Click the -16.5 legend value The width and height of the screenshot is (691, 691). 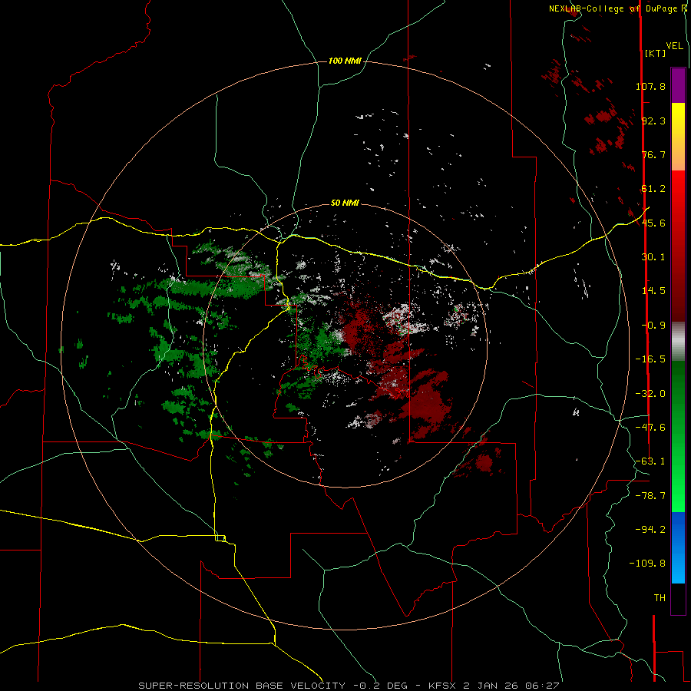(x=650, y=359)
